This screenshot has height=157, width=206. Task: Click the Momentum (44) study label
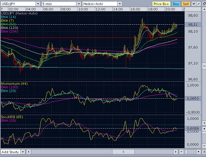(14, 84)
